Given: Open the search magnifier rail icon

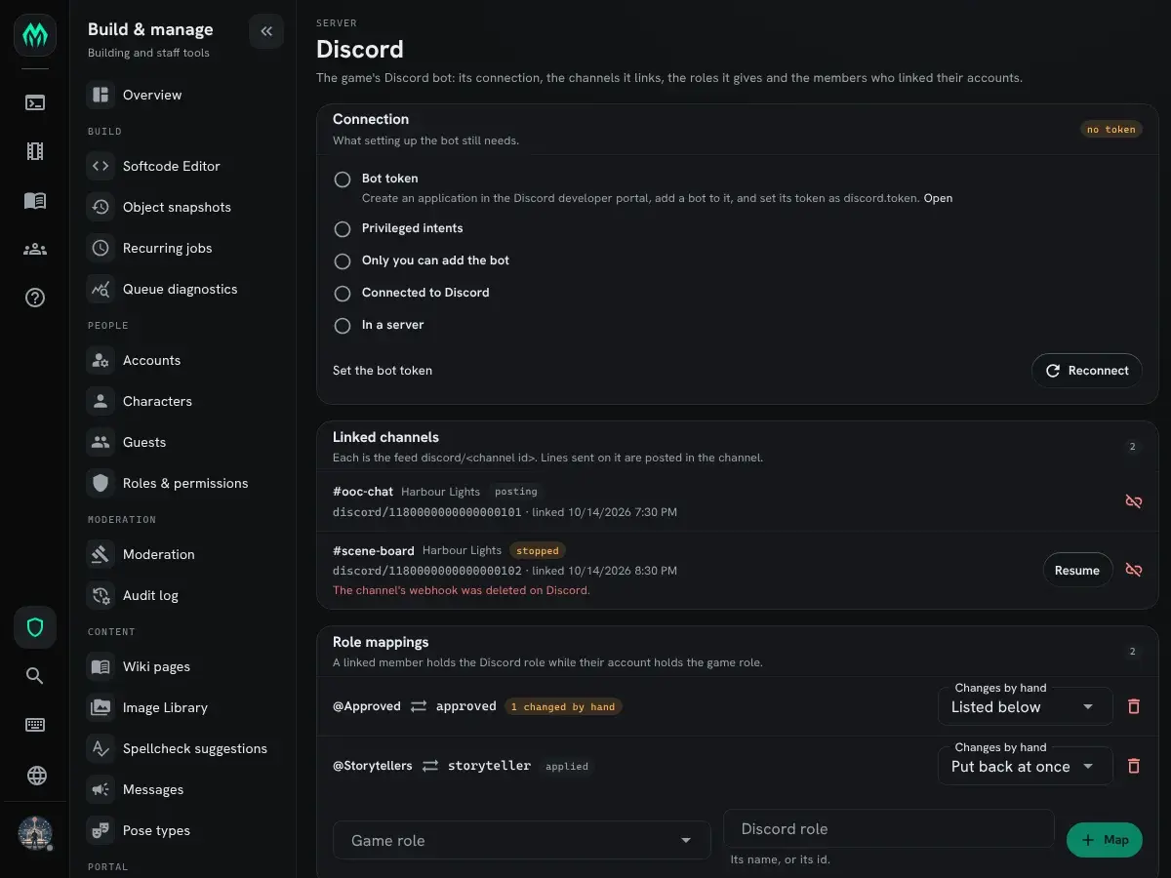Looking at the screenshot, I should (35, 676).
